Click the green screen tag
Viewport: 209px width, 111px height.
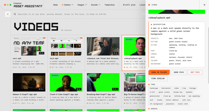[x=164, y=92]
